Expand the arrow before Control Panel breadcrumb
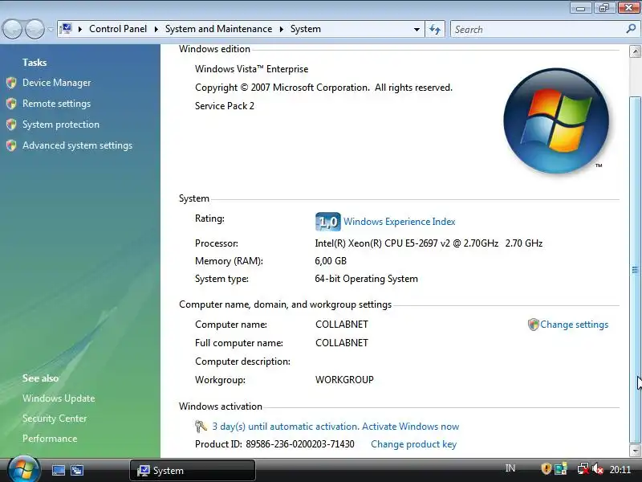This screenshot has width=642, height=482. (x=79, y=29)
